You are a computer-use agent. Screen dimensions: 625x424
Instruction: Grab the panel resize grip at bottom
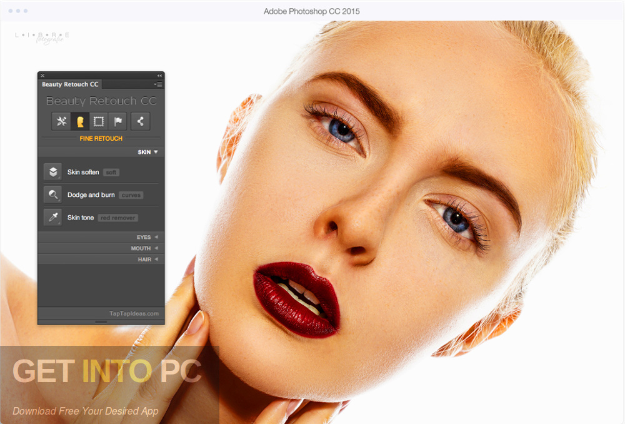tap(101, 322)
